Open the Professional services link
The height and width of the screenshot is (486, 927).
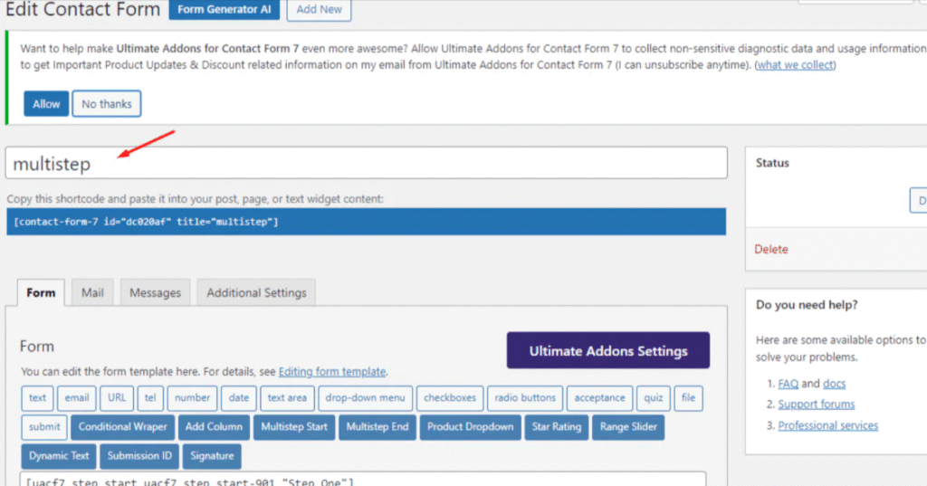pos(828,425)
